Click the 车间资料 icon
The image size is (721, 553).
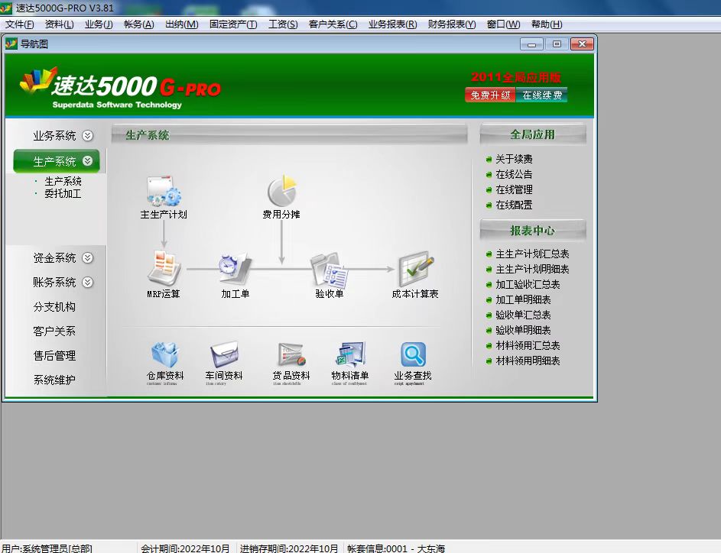point(224,354)
